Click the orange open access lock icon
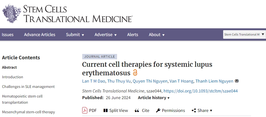 (x=135, y=73)
